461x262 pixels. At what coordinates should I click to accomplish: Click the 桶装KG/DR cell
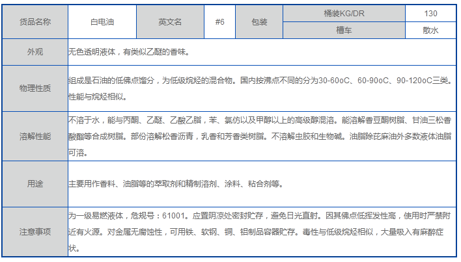(x=344, y=14)
